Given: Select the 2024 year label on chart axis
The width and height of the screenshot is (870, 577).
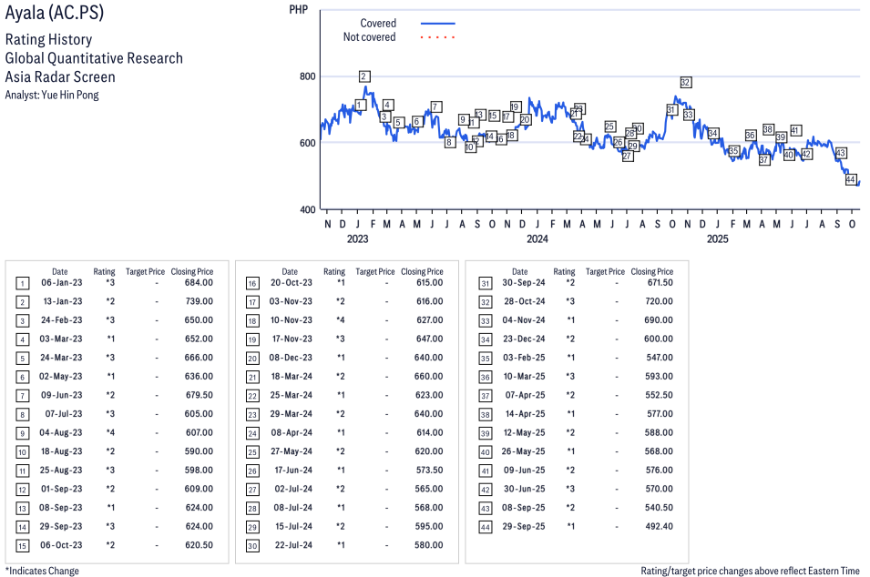Looking at the screenshot, I should 537,239.
